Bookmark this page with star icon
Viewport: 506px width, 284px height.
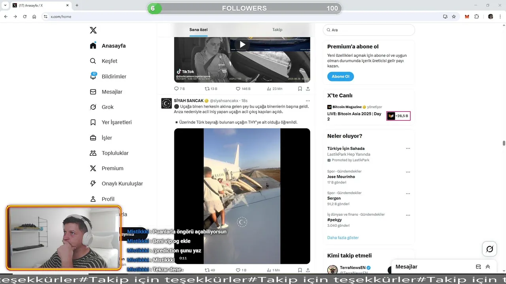454,17
